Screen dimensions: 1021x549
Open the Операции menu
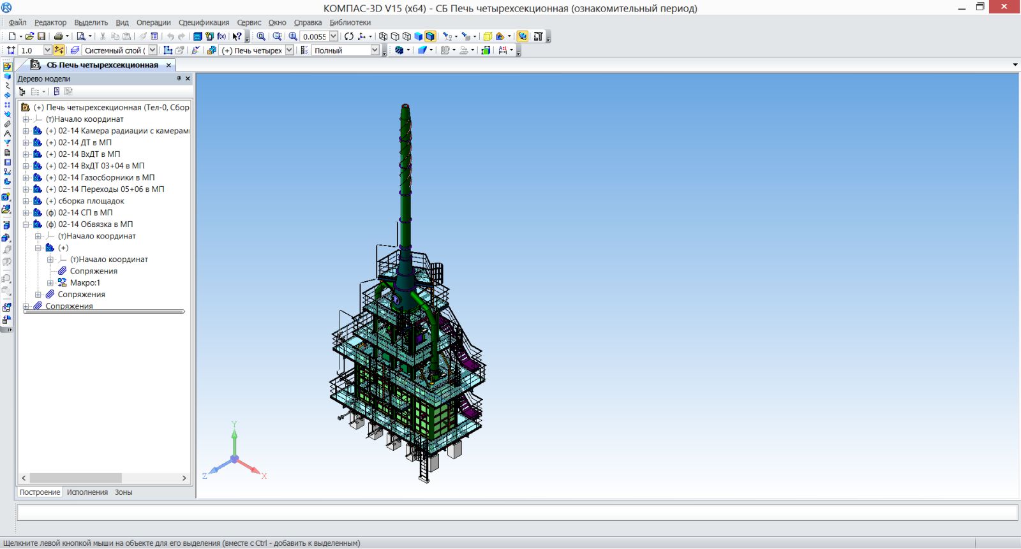tap(153, 22)
